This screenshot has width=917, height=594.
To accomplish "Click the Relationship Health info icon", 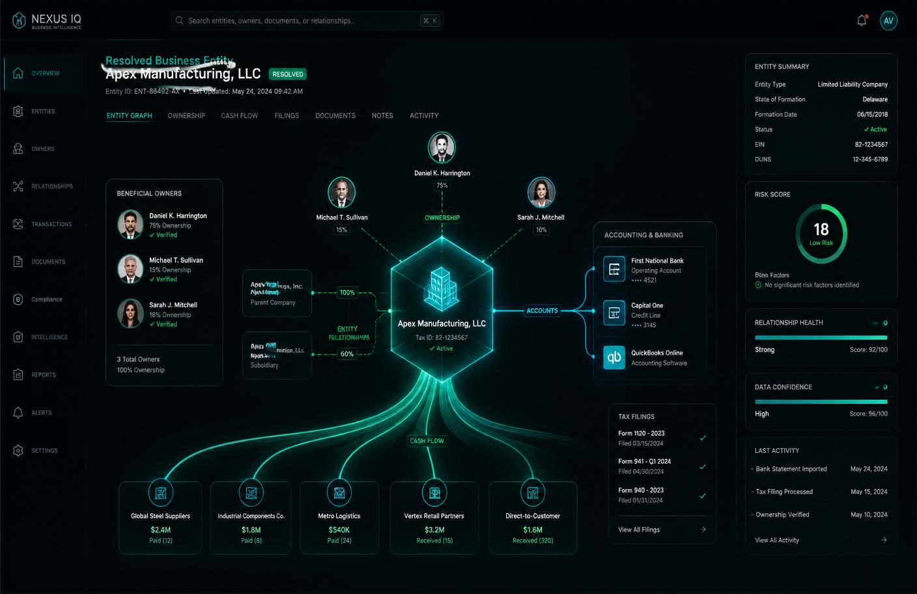I will pyautogui.click(x=885, y=323).
